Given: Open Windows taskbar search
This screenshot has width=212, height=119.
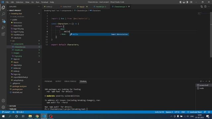Looking at the screenshot, I should (x=10, y=116).
